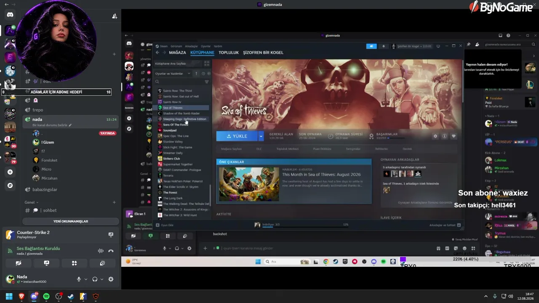Open the Discord direct messages home icon

click(10, 15)
